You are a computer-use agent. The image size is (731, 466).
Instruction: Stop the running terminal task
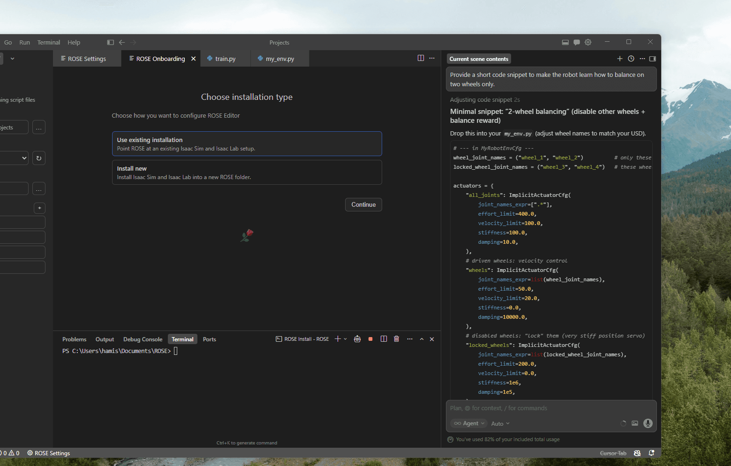point(370,339)
